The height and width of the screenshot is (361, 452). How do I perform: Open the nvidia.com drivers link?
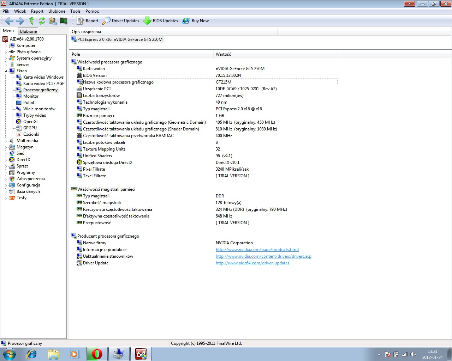coord(263,256)
